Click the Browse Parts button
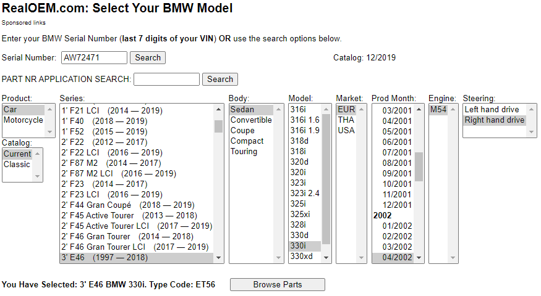The width and height of the screenshot is (541, 296). point(278,285)
